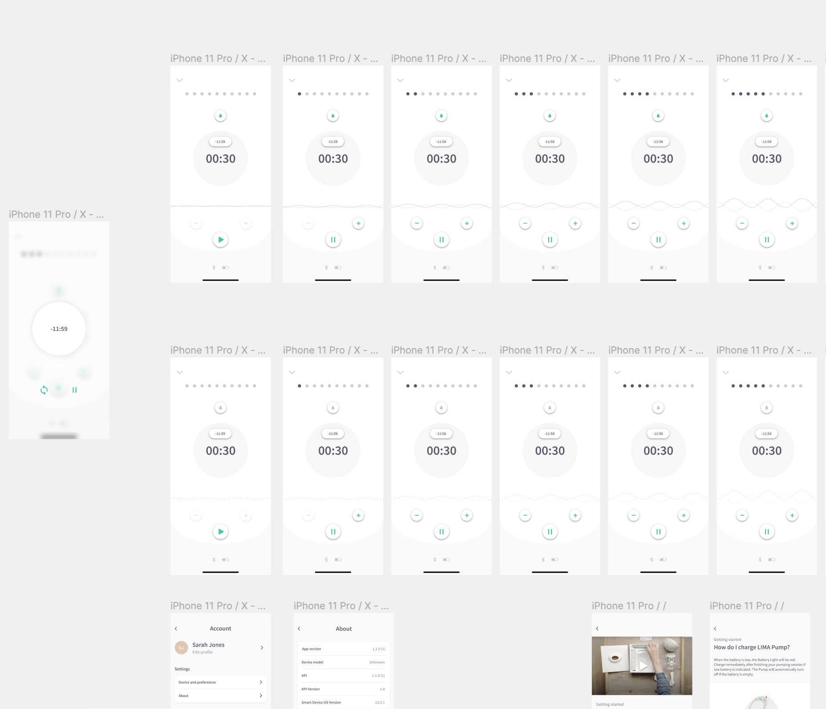Collapse the timer sheet with the down chevron
The width and height of the screenshot is (826, 709).
pyautogui.click(x=179, y=81)
